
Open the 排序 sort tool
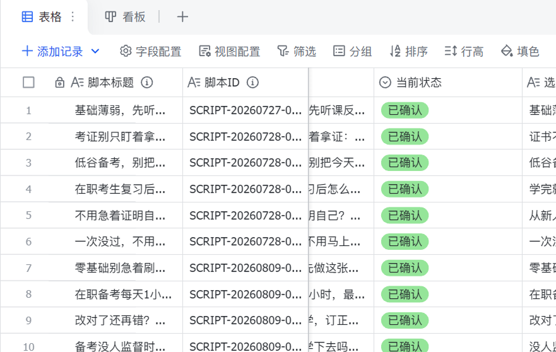408,51
